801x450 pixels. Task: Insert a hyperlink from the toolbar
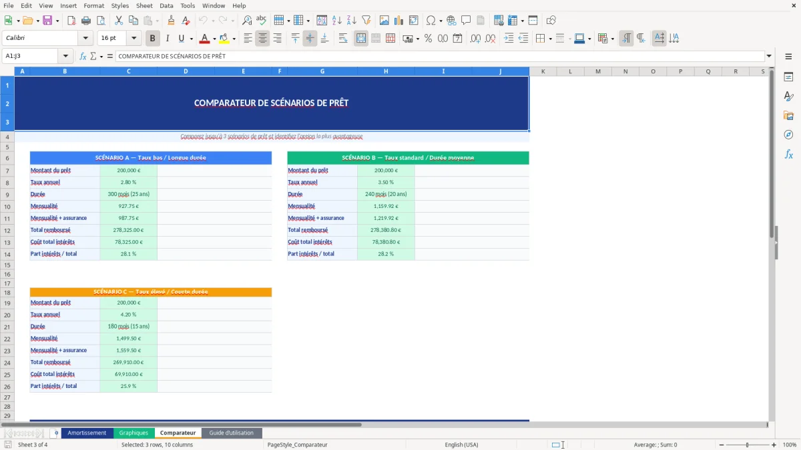tap(451, 20)
